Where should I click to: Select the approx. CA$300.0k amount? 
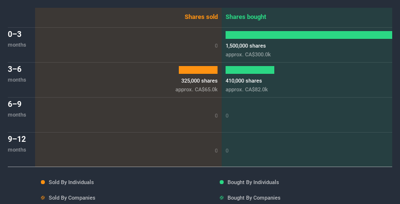click(x=248, y=55)
